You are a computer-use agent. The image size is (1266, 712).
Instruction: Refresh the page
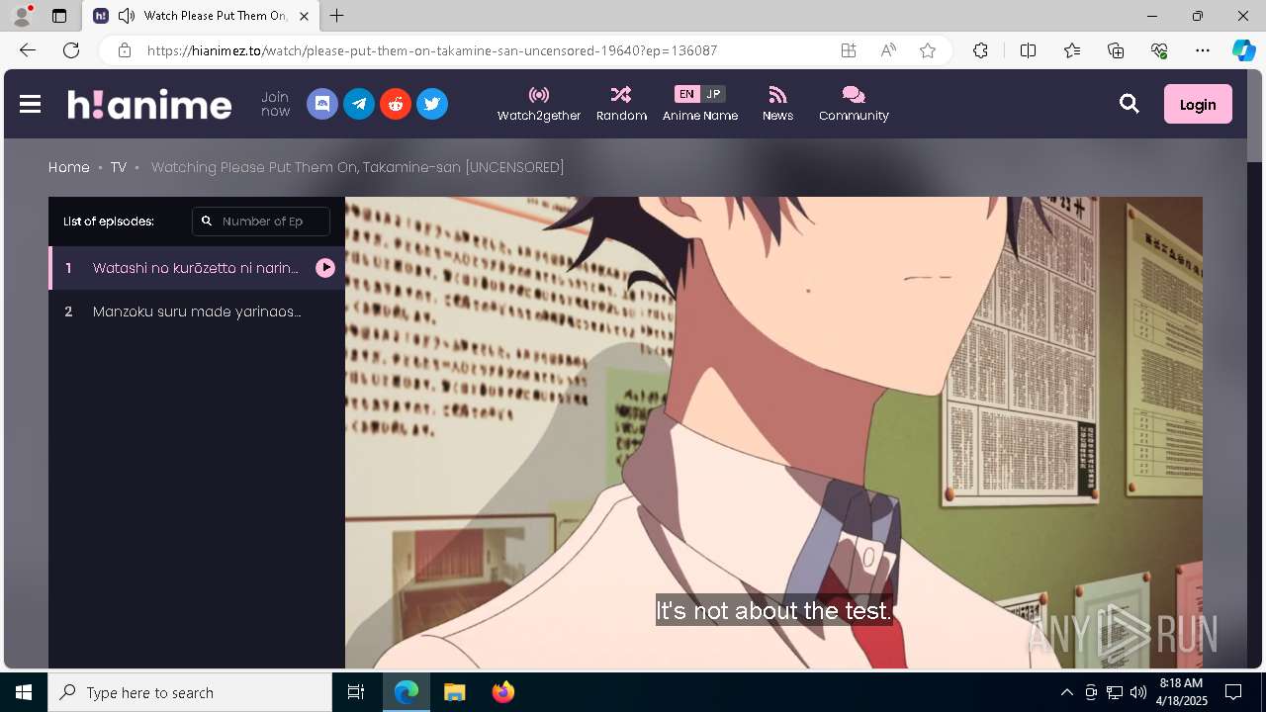71,50
